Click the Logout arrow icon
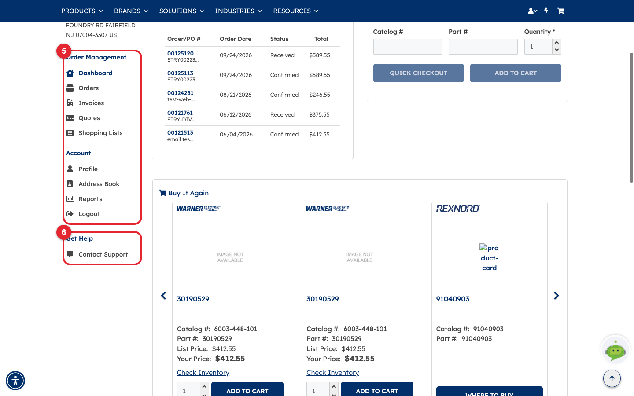The width and height of the screenshot is (634, 396). 70,214
